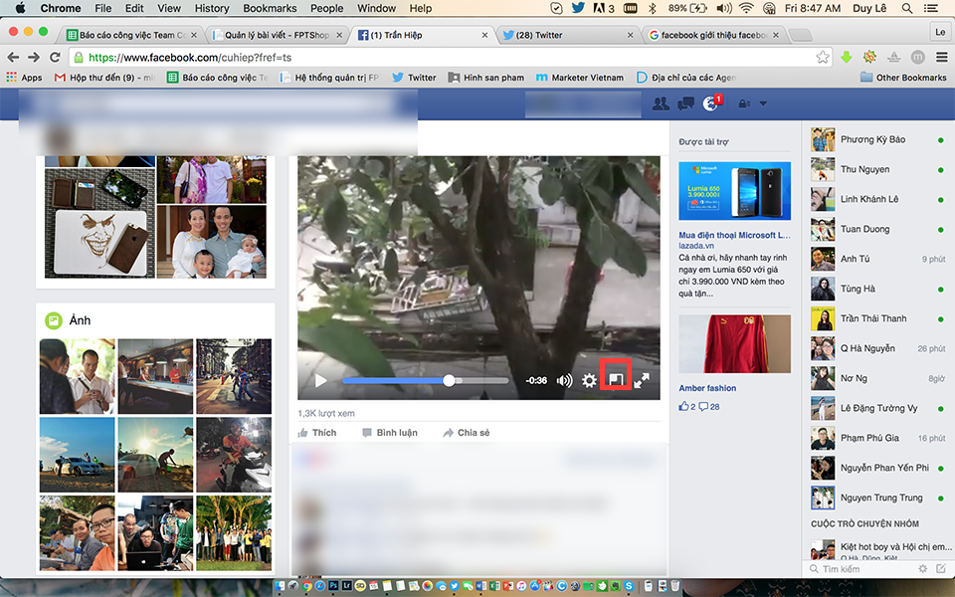Open Facebook privacy shortcuts lock icon
Screen dimensions: 955x597
740,103
